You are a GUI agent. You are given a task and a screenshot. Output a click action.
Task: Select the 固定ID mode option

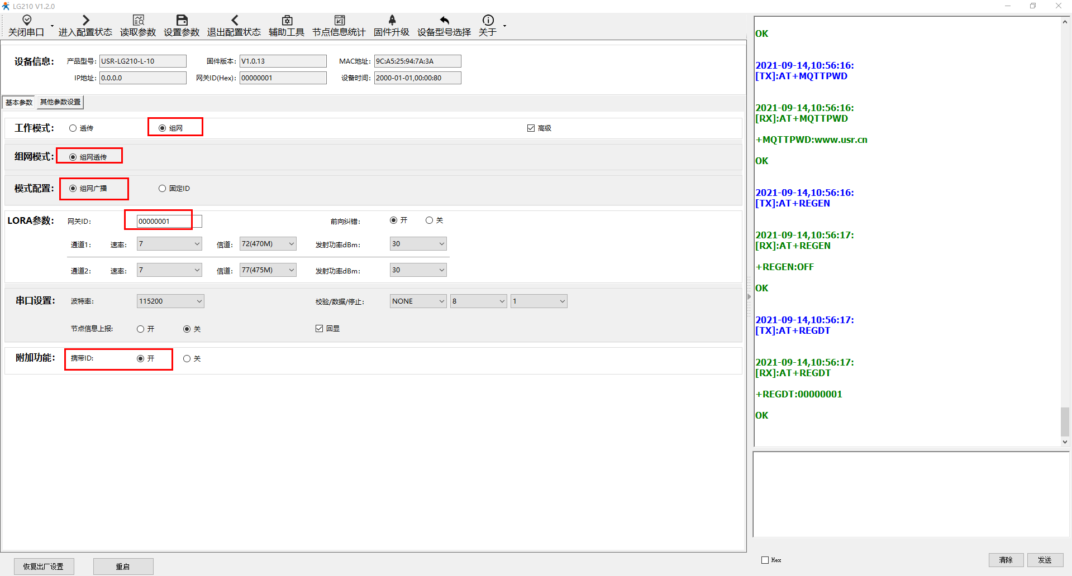(x=163, y=189)
